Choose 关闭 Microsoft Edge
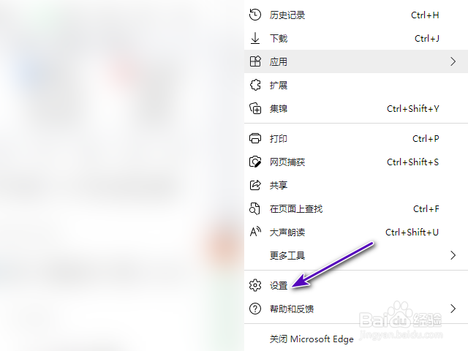The image size is (468, 351). [356, 339]
